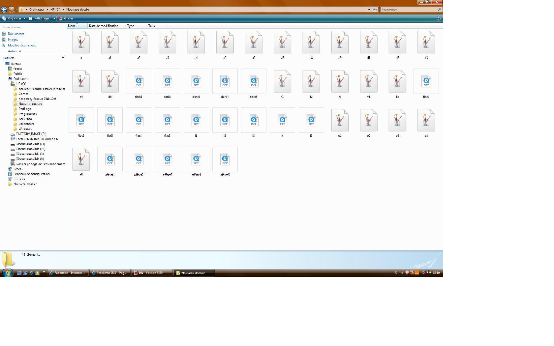Go back with the Back arrow
Viewport: 554px width, 346px height.
point(4,10)
